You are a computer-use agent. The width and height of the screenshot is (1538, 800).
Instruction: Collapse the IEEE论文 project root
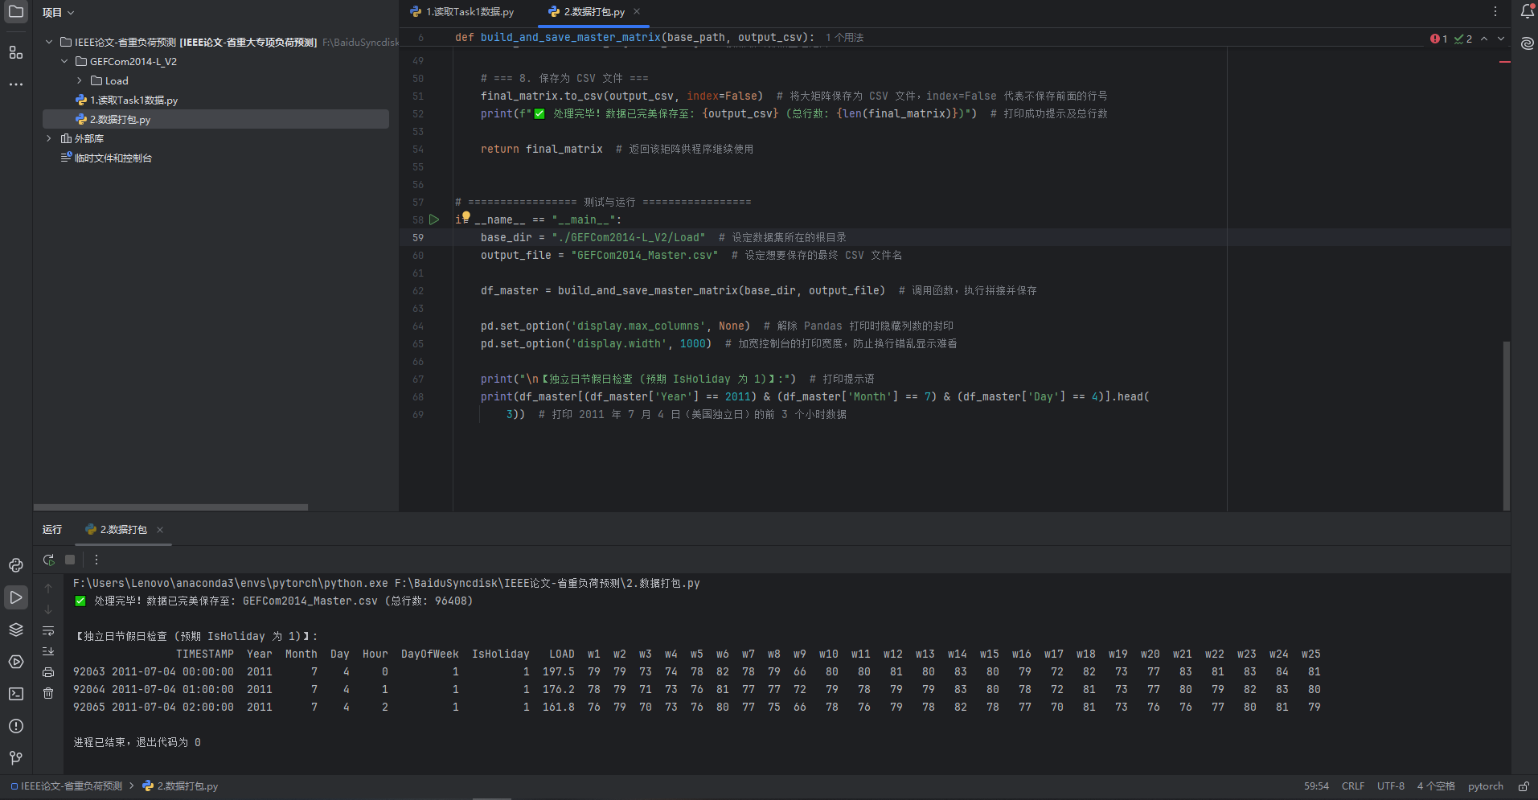pos(49,42)
